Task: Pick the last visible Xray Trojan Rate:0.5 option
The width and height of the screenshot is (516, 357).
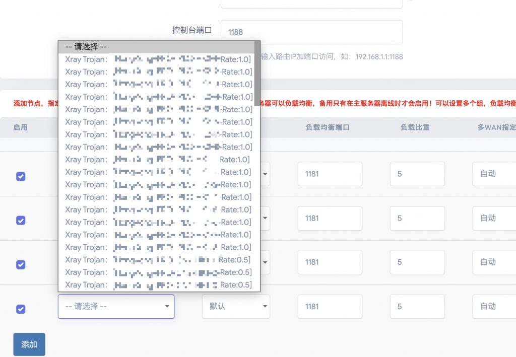Action: click(156, 285)
